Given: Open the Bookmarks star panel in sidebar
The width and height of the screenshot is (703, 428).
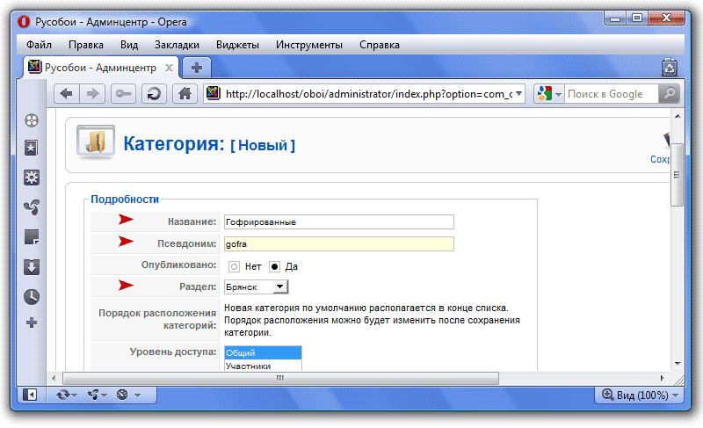Looking at the screenshot, I should (32, 149).
